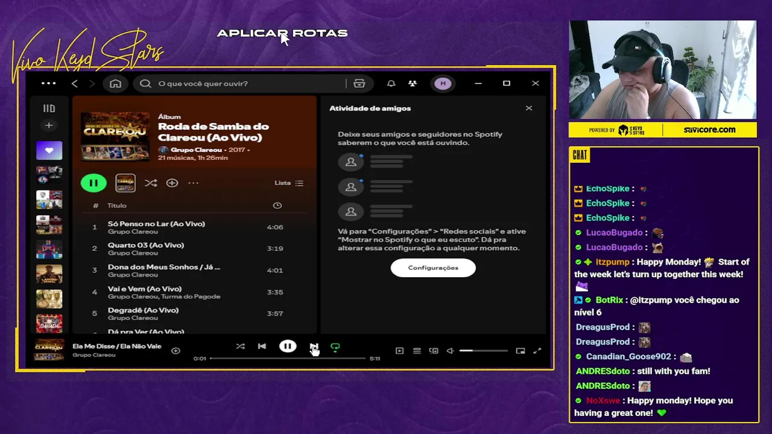The width and height of the screenshot is (772, 434).
Task: Save album to library with plus circle
Action: [x=172, y=183]
